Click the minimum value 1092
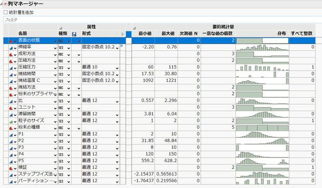The height and width of the screenshot is (188, 322). (x=148, y=80)
